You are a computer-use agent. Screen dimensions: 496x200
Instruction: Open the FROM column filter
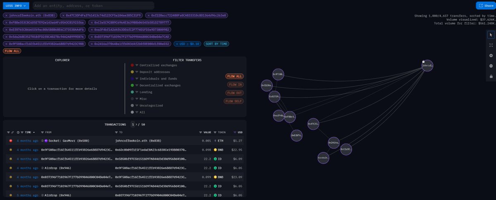click(x=43, y=133)
